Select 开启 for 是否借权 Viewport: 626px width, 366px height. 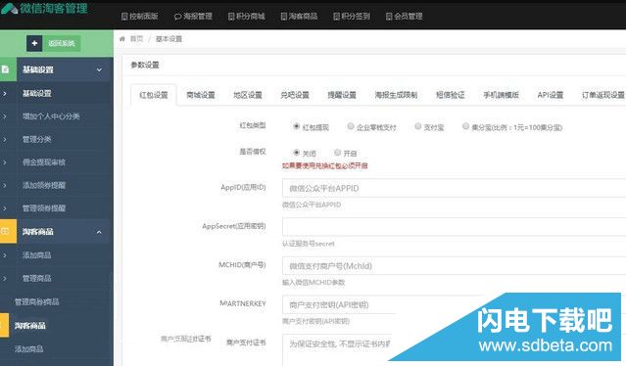click(337, 153)
